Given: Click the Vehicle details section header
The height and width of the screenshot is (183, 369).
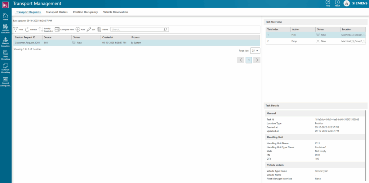Looking at the screenshot, I should (x=315, y=165).
